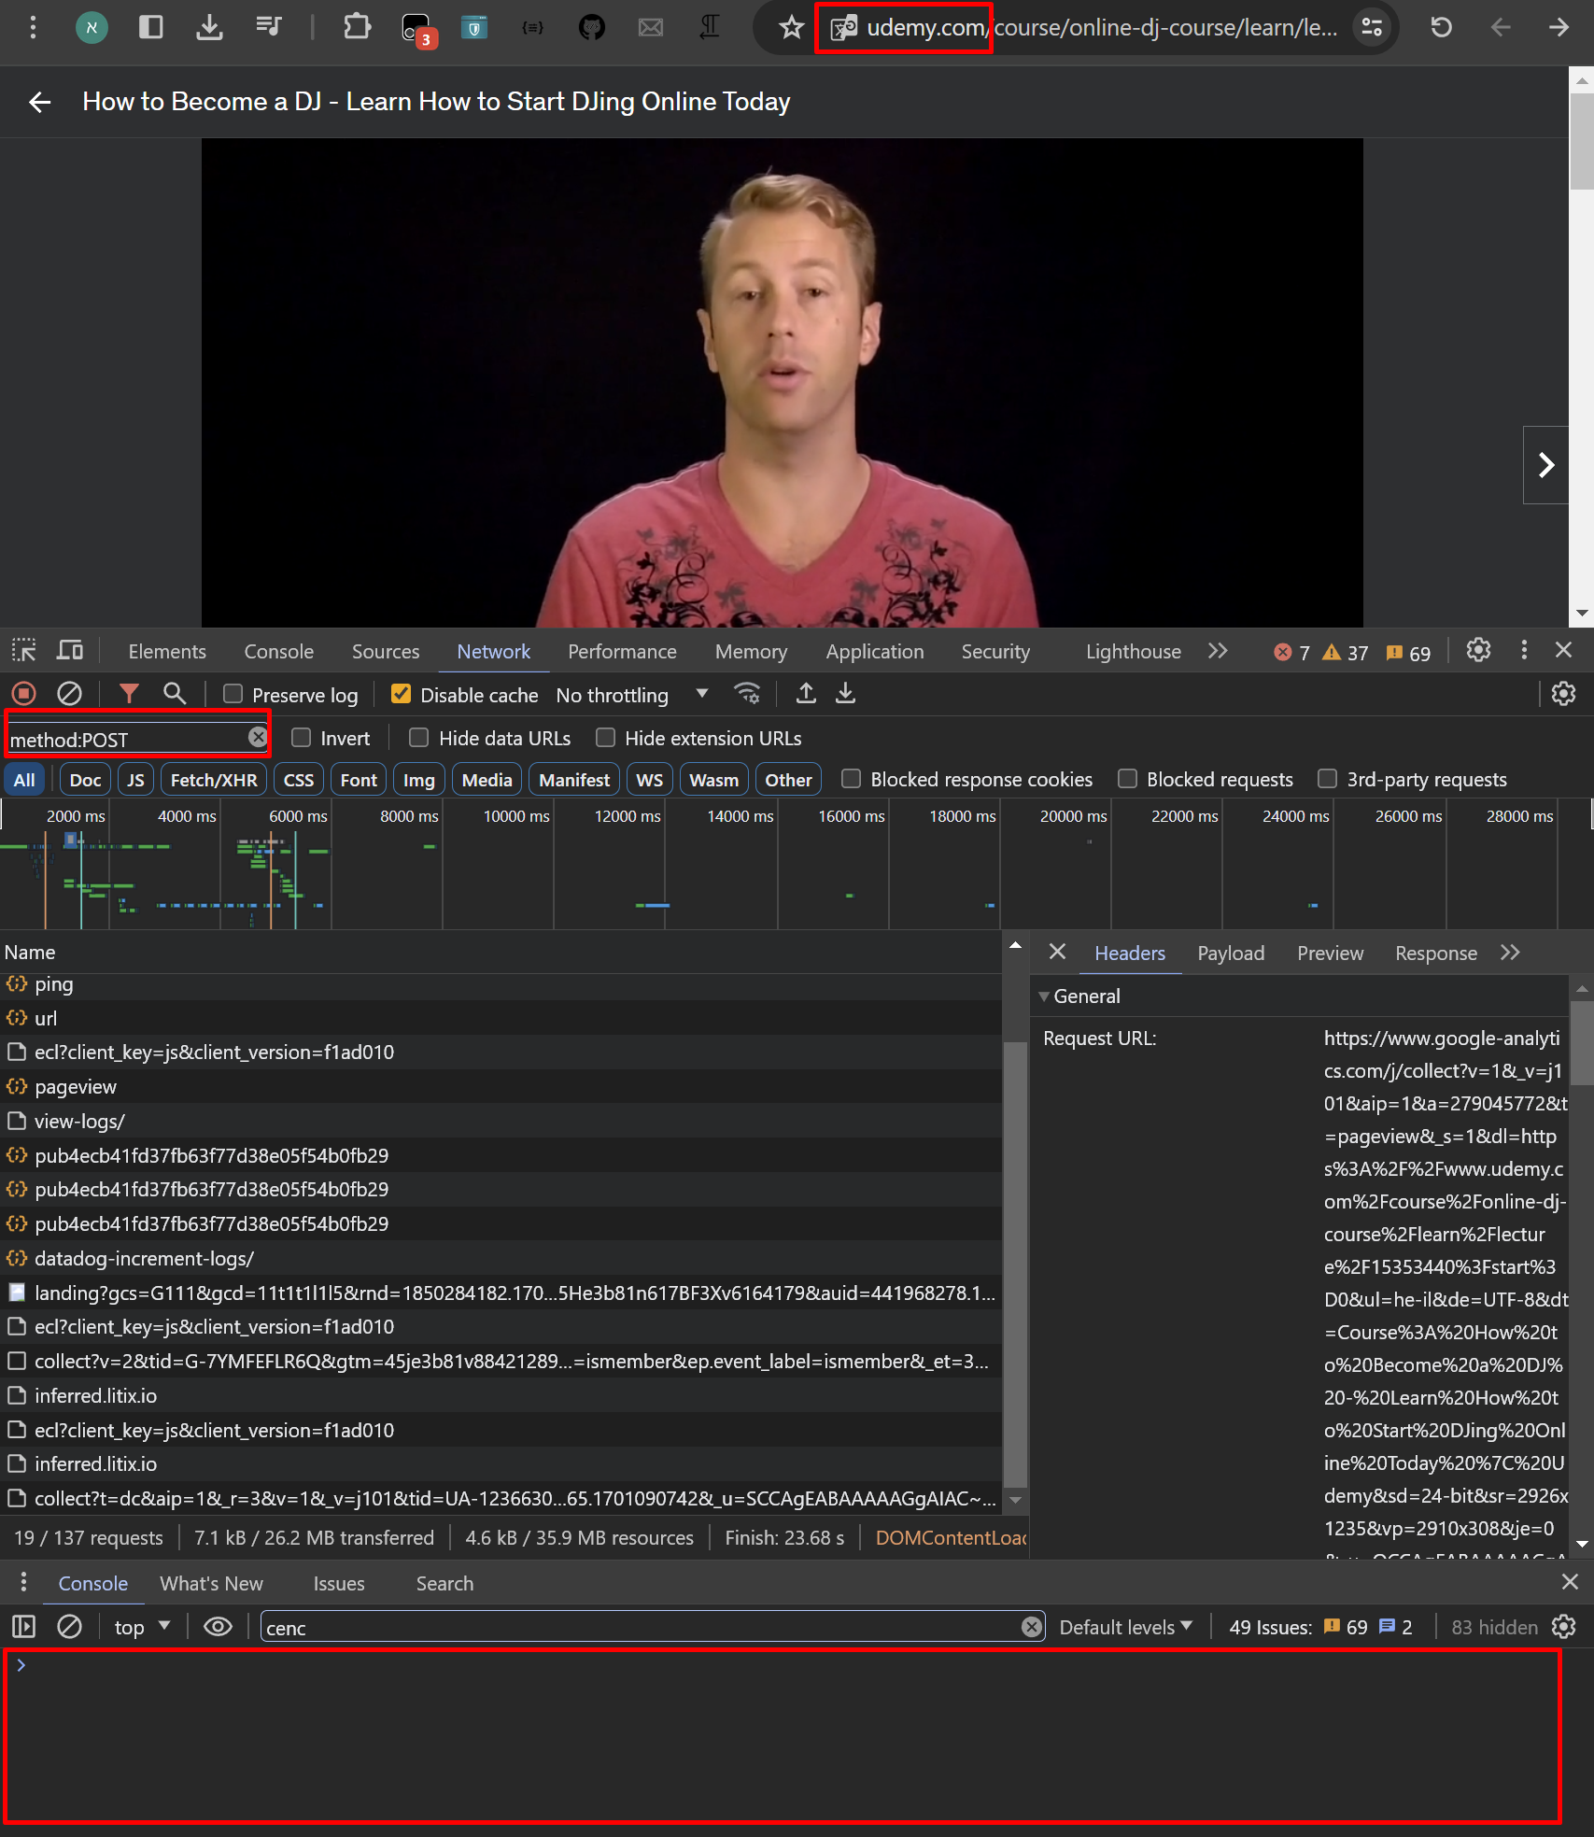Open the network search magnifier

(x=174, y=694)
